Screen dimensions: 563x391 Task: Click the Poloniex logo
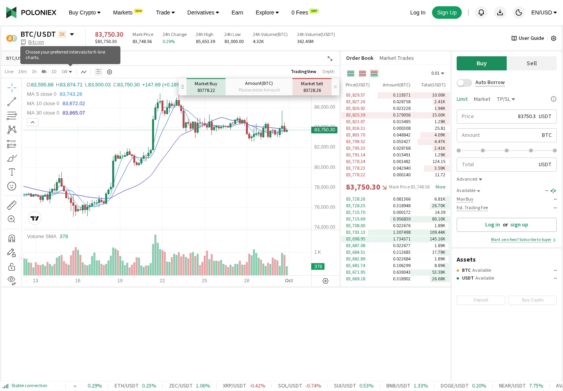pyautogui.click(x=31, y=13)
